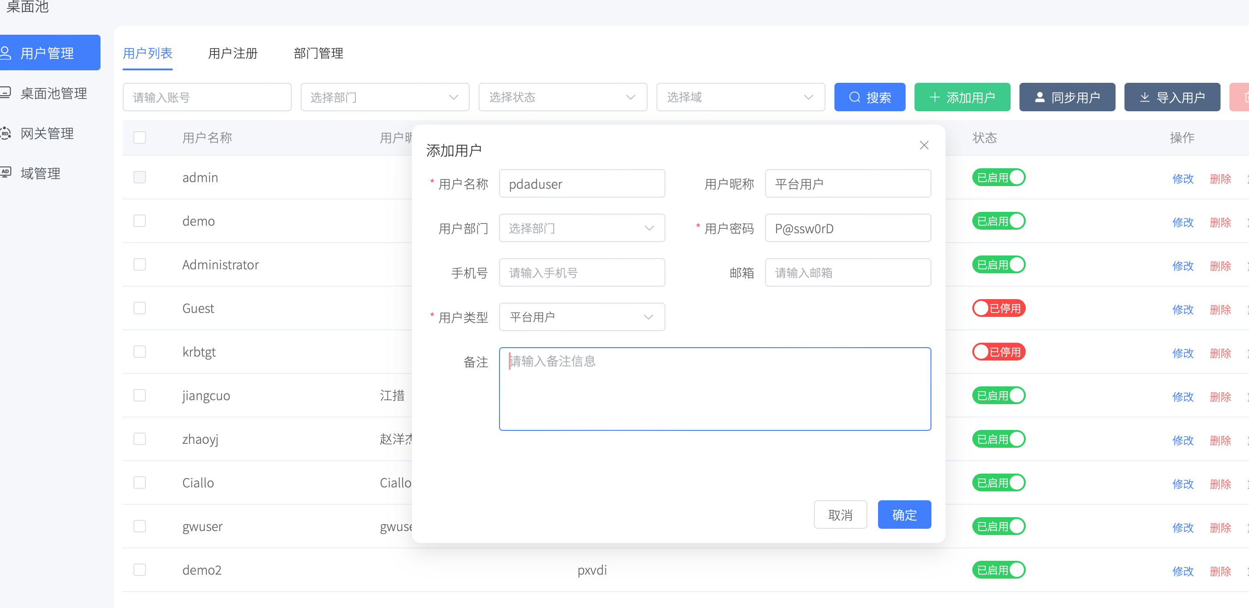Click the person icon on Sync Users
This screenshot has width=1249, height=608.
1039,97
